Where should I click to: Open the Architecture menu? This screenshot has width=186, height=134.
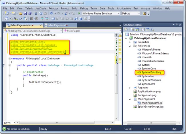pyautogui.click(x=124, y=8)
